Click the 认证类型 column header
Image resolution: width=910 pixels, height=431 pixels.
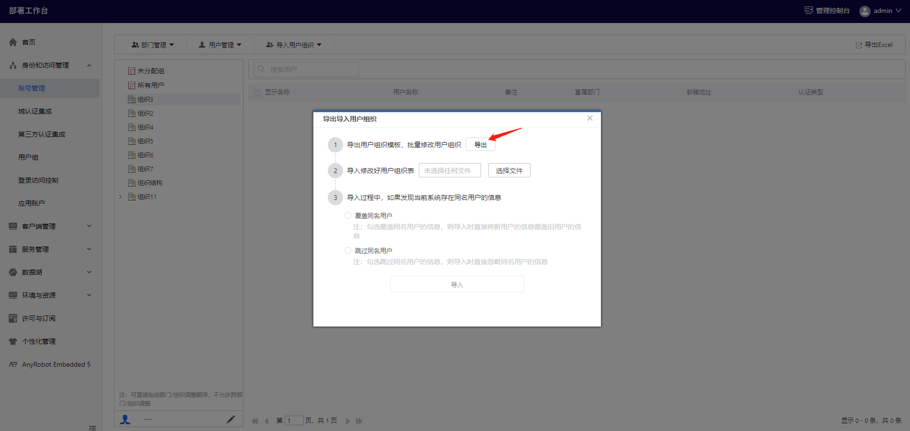811,92
